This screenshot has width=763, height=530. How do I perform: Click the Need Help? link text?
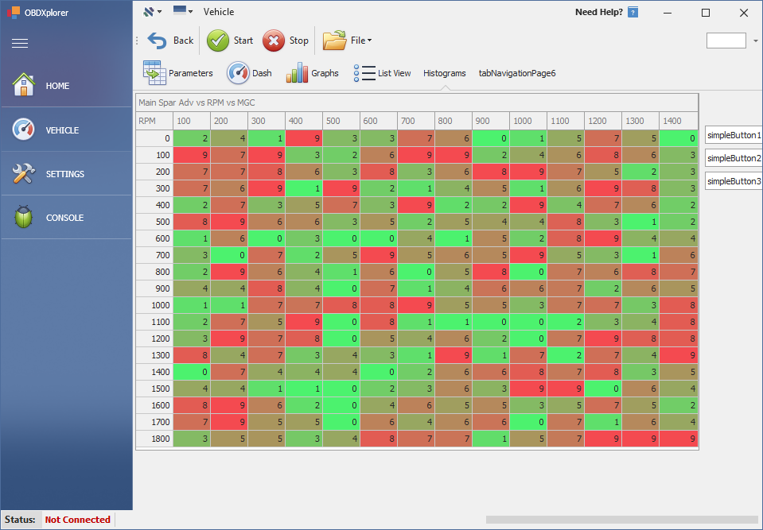(599, 12)
